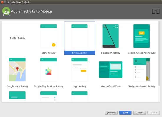Pick the Fullscreen Activity template icon
Image resolution: width=162 pixels, height=117 pixels.
pos(110,36)
